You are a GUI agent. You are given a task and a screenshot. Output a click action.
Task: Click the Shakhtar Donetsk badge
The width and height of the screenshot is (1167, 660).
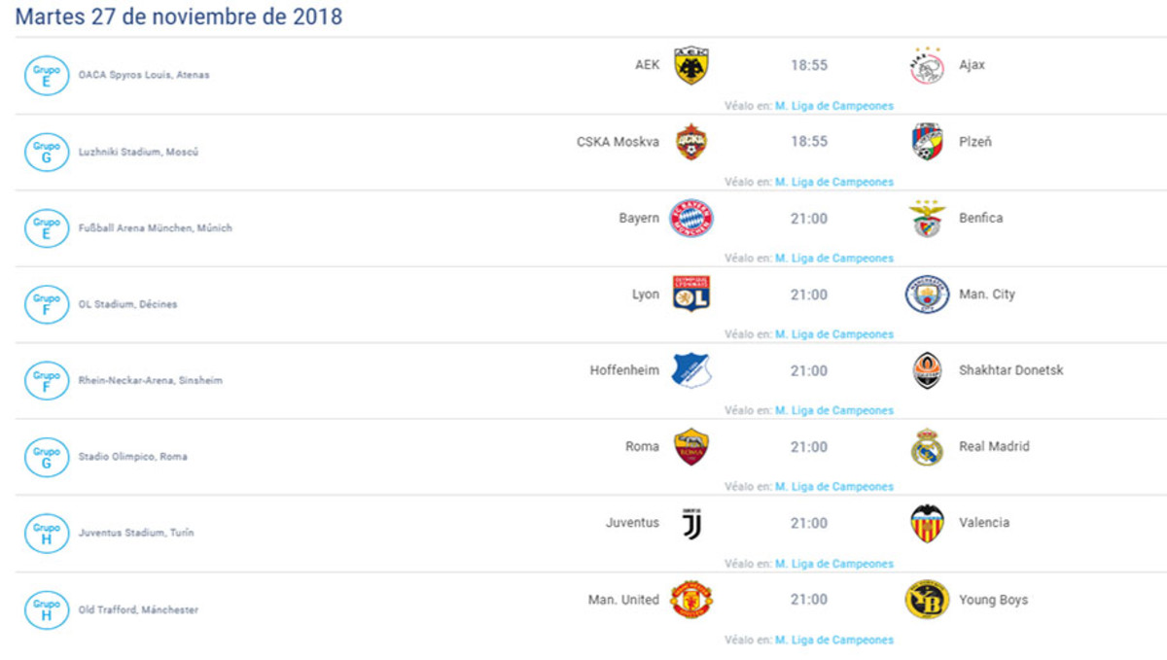[x=927, y=371]
